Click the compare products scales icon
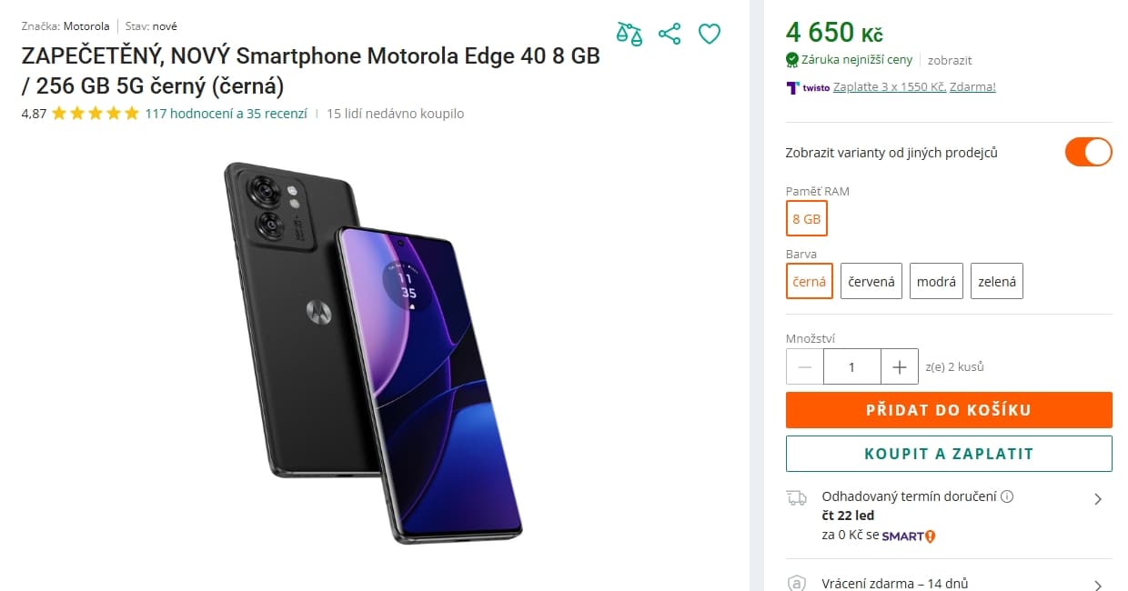Image resolution: width=1128 pixels, height=591 pixels. [x=630, y=33]
